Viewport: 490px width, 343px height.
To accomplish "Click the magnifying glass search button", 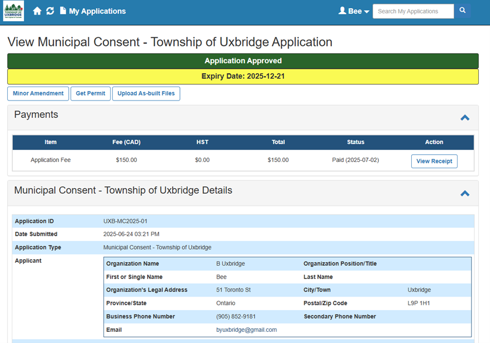I will click(463, 11).
